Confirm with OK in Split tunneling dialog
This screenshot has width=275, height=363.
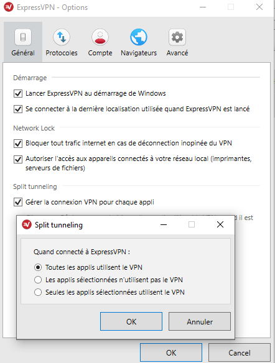[131, 321]
